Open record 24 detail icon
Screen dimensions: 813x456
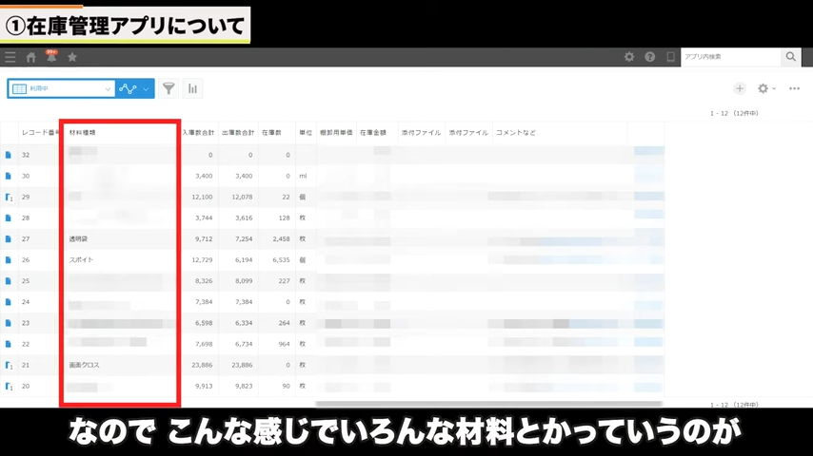tap(9, 302)
